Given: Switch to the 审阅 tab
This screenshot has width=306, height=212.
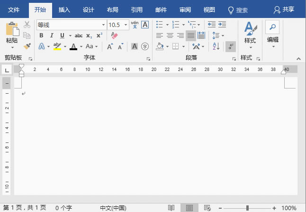Looking at the screenshot, I should pos(185,10).
